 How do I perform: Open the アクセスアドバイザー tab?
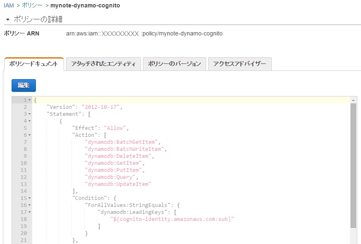(240, 64)
